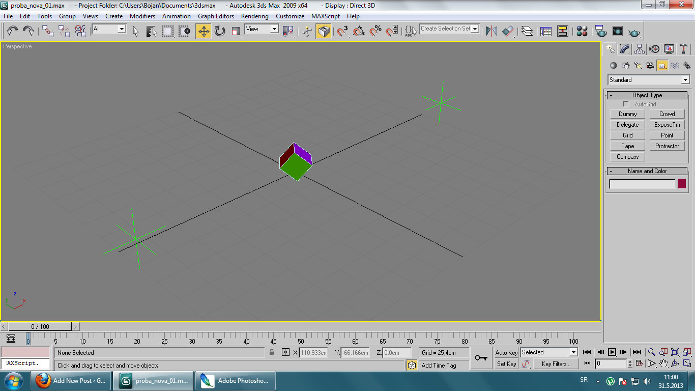Click the Edit Named Selection Sets icon
Screen dimensions: 695x391
411,31
